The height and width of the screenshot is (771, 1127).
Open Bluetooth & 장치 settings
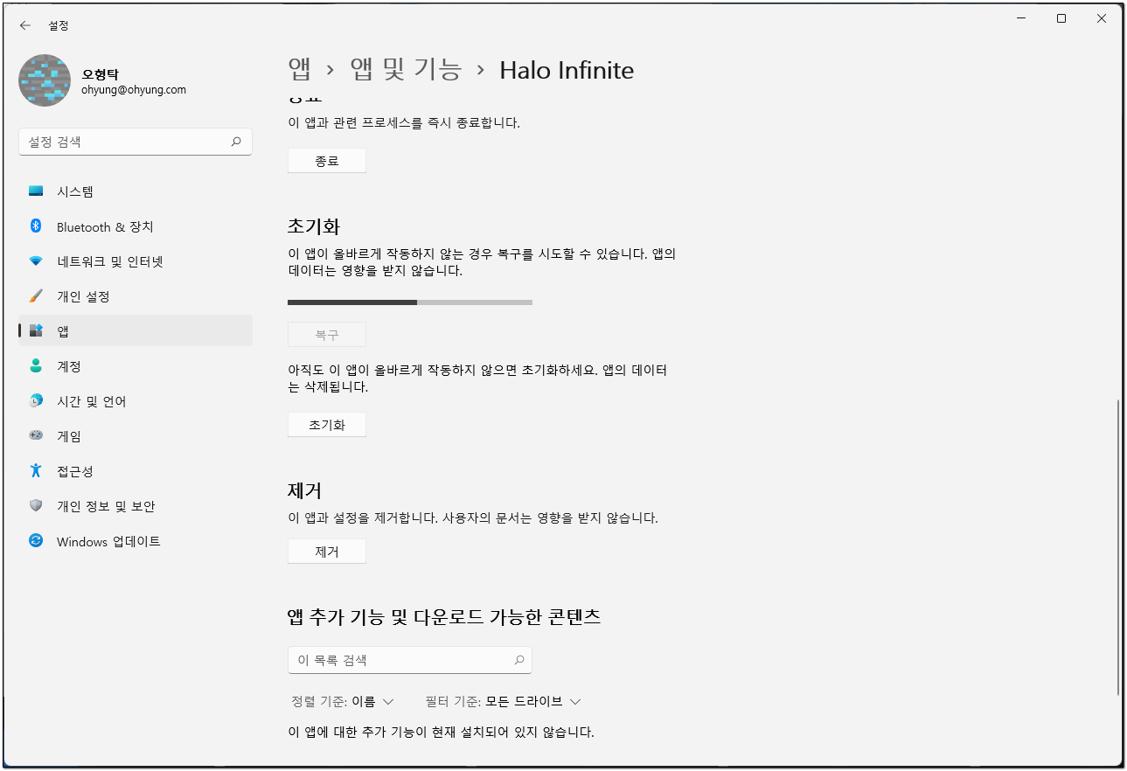point(136,226)
